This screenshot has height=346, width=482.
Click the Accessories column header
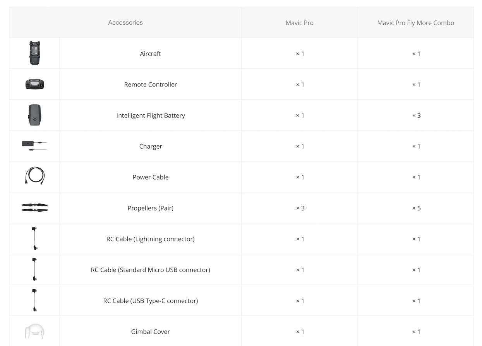click(125, 22)
